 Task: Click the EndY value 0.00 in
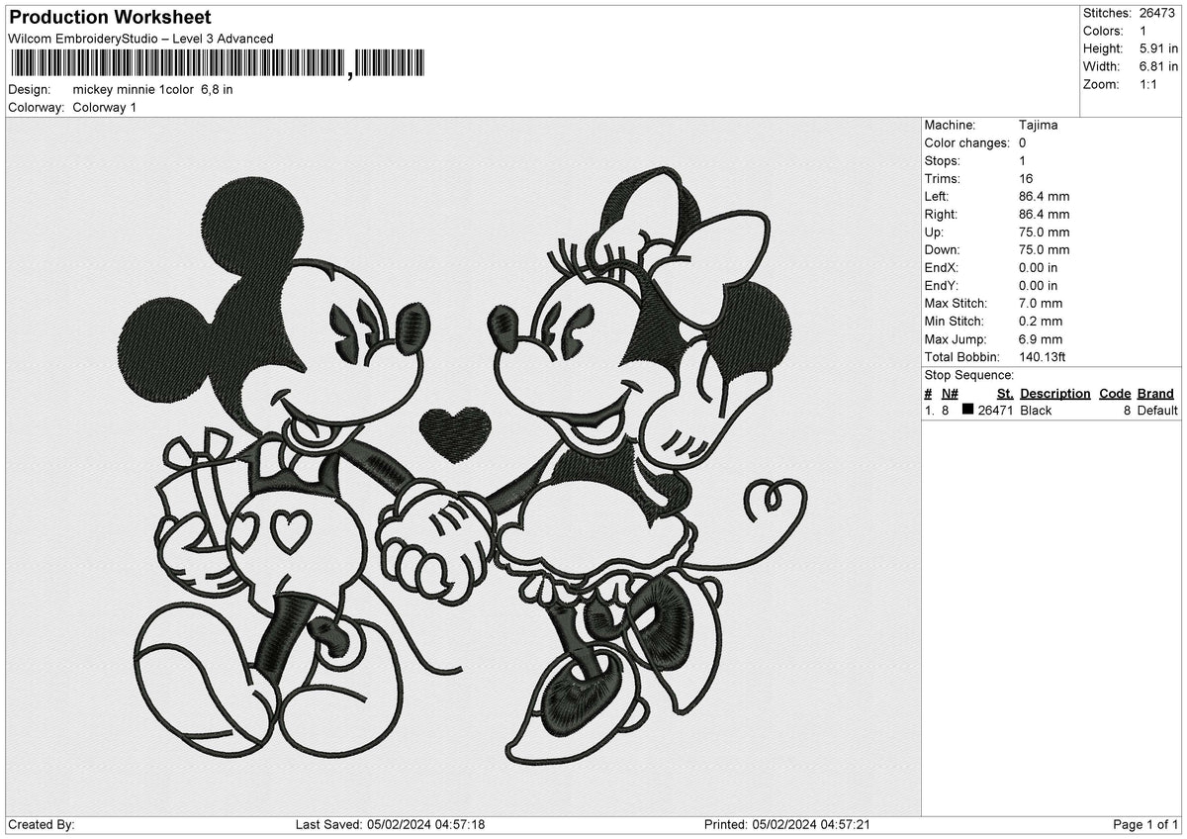[x=1038, y=285]
